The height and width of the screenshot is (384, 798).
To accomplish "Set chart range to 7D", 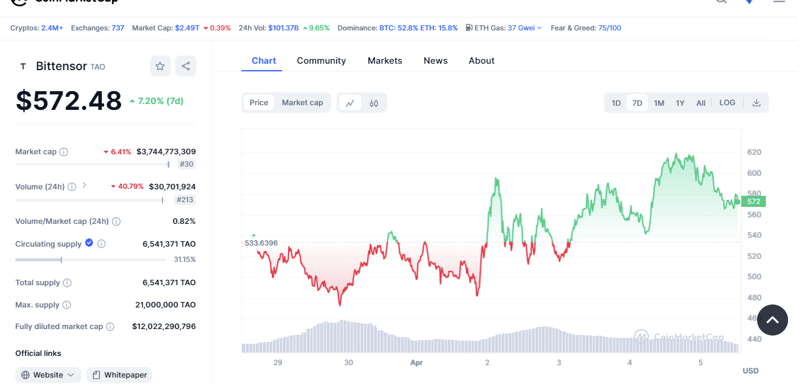I will pos(637,103).
